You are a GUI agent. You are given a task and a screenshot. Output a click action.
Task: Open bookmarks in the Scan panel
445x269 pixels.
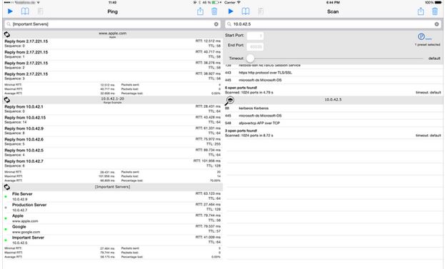point(246,11)
